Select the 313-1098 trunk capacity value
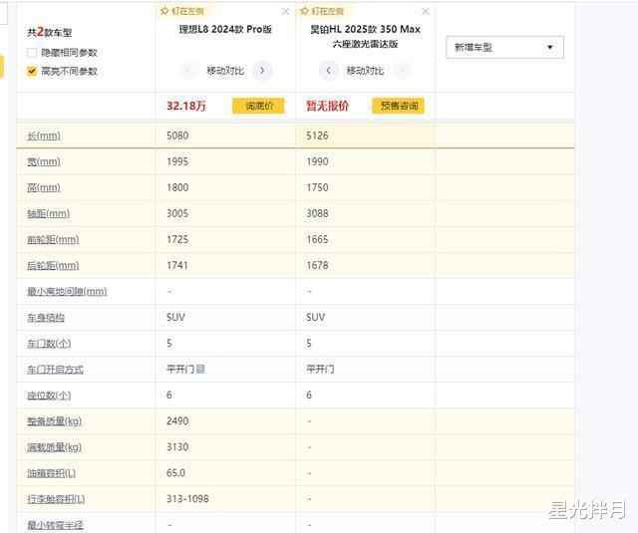638x533 pixels. [x=187, y=499]
